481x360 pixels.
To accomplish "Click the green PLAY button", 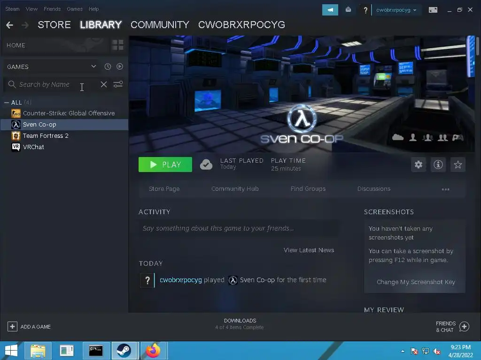I will 165,165.
